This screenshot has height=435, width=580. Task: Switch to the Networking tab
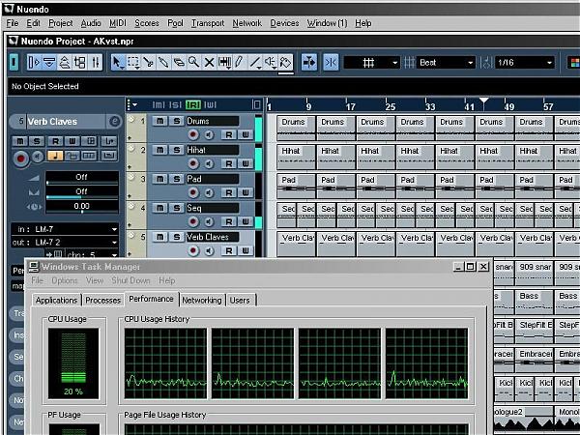pyautogui.click(x=201, y=300)
